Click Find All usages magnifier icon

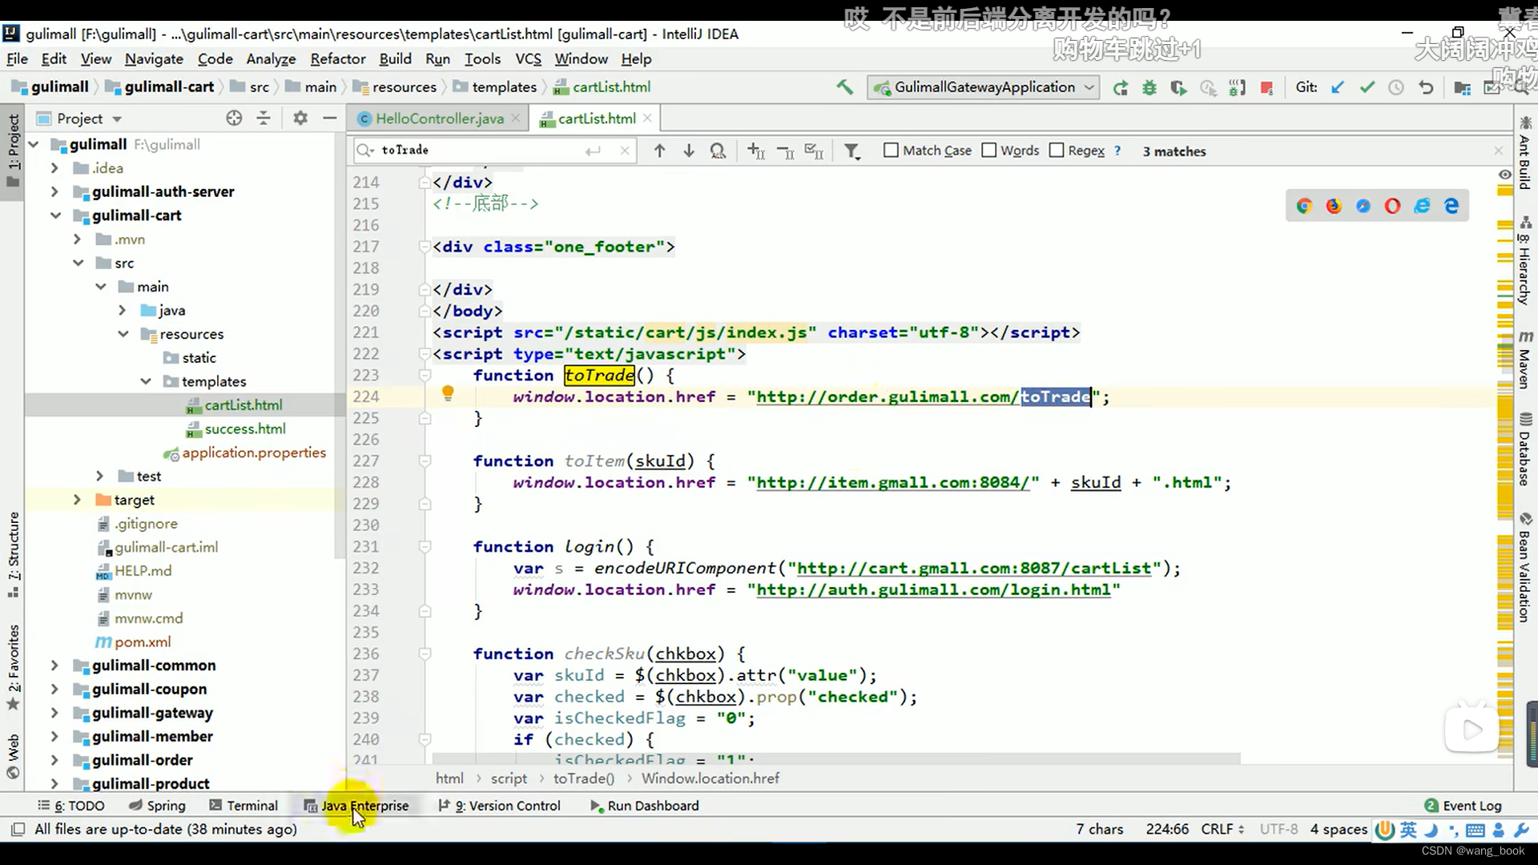point(718,151)
